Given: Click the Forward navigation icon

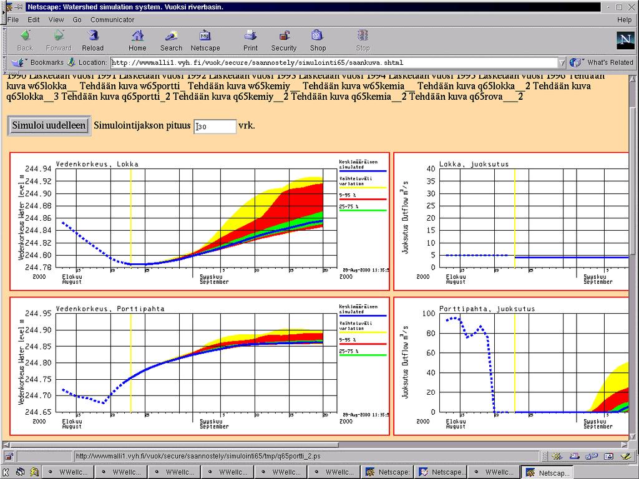Looking at the screenshot, I should coord(59,36).
